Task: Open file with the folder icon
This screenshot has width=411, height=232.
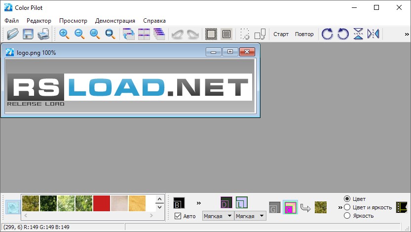Action: [x=13, y=34]
